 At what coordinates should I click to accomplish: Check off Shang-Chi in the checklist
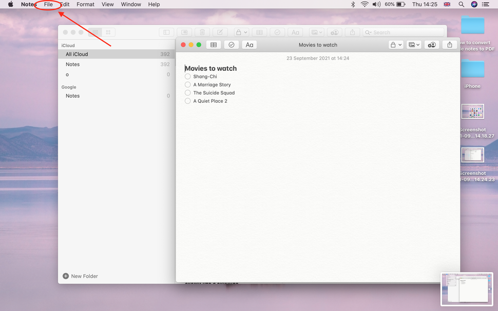(x=188, y=76)
